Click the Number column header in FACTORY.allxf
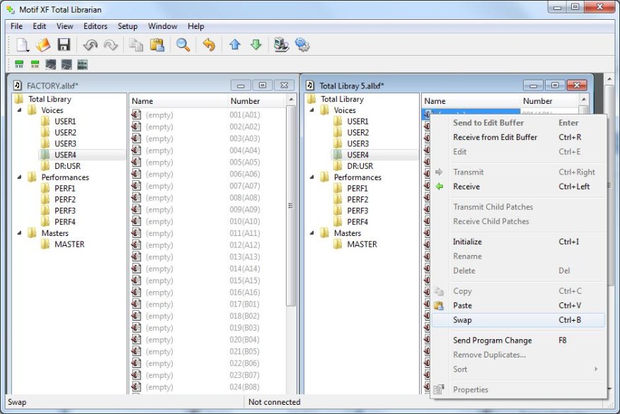 [256, 101]
